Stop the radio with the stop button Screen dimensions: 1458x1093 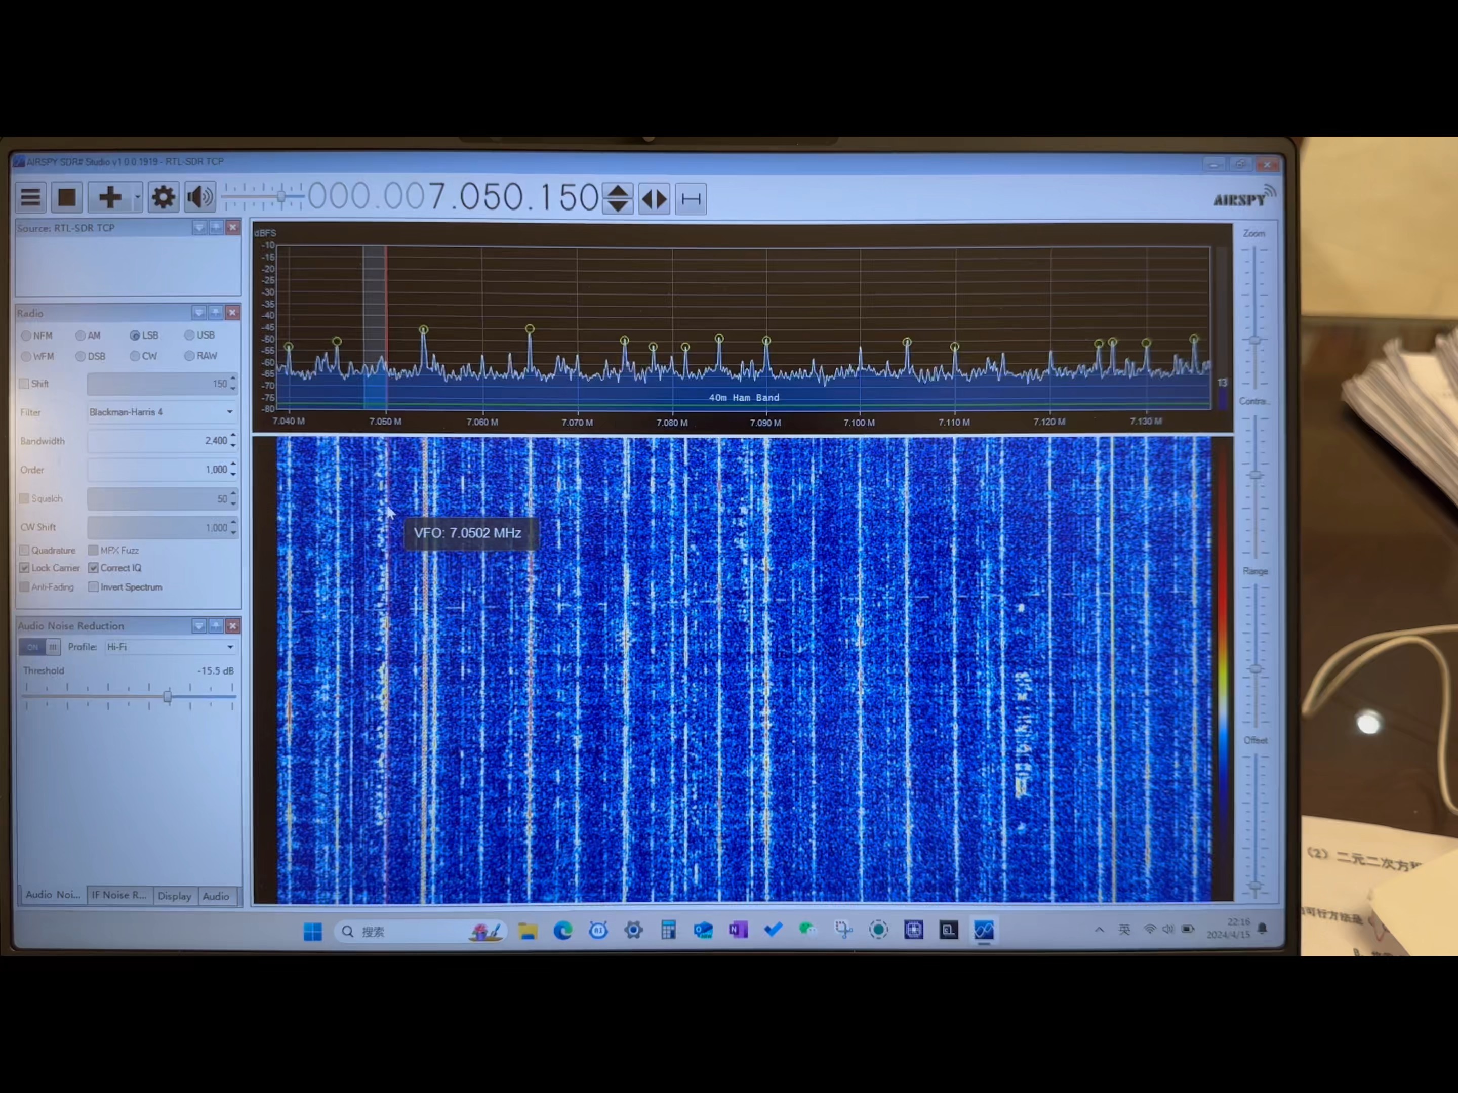click(67, 197)
